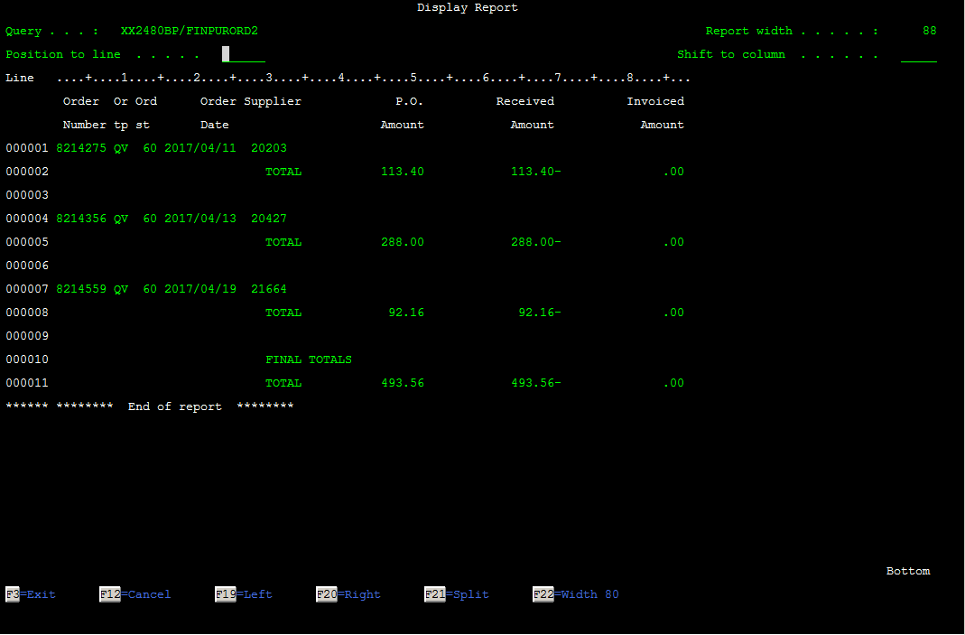965x635 pixels.
Task: Click the Shift to column input field
Action: (919, 54)
